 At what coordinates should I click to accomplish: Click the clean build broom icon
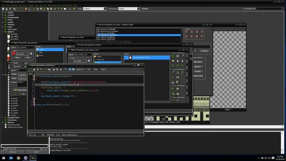pyautogui.click(x=29, y=9)
